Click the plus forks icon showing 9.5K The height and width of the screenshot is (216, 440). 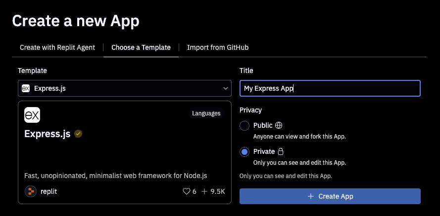click(204, 191)
